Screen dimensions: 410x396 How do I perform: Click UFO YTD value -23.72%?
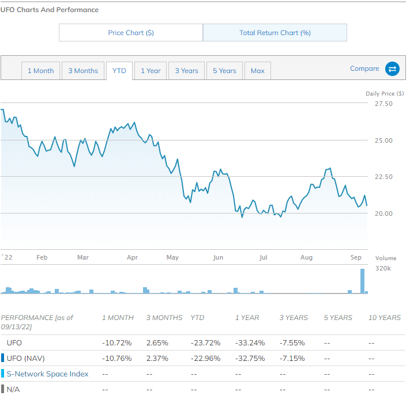click(x=206, y=342)
